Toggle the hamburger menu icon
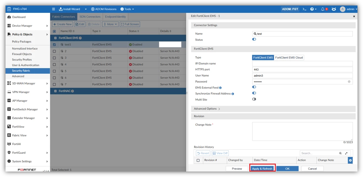The height and width of the screenshot is (177, 363). pyautogui.click(x=54, y=9)
